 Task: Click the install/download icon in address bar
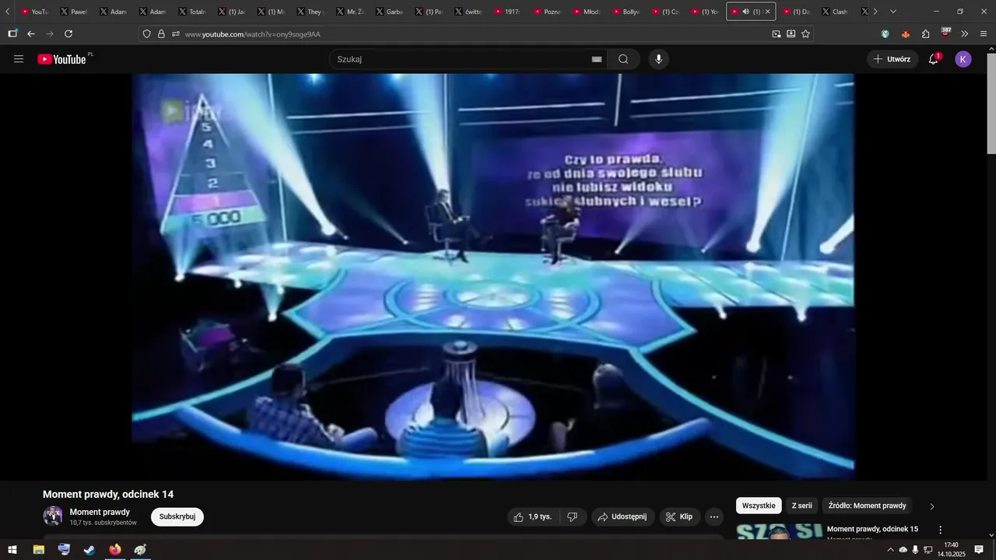[791, 33]
